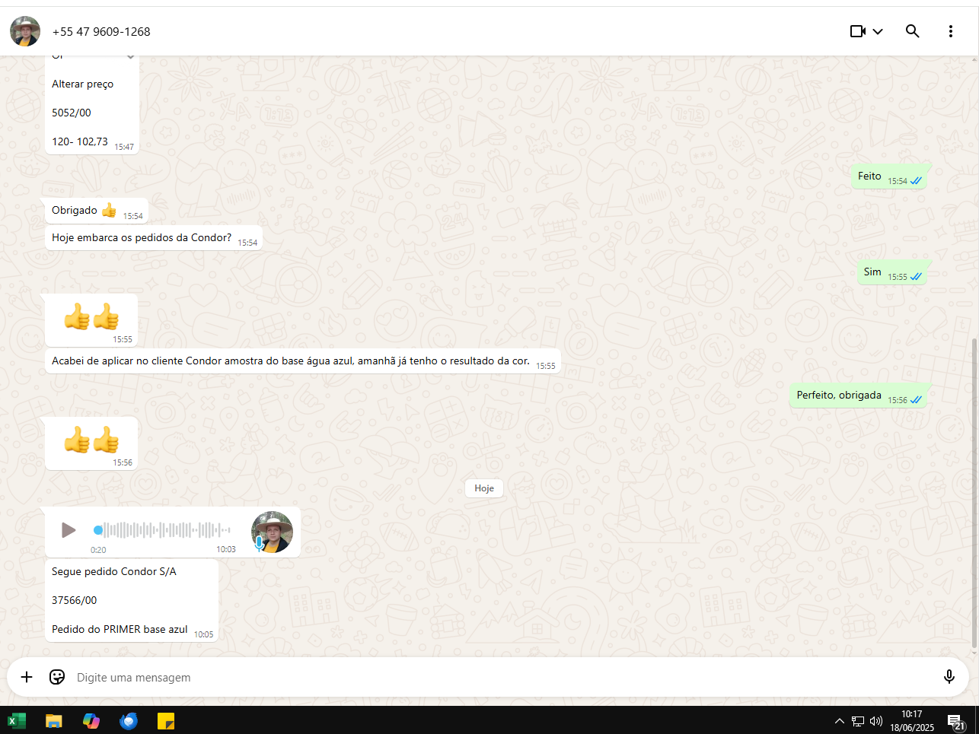Record a voice message with microphone
Image resolution: width=979 pixels, height=734 pixels.
tap(949, 677)
